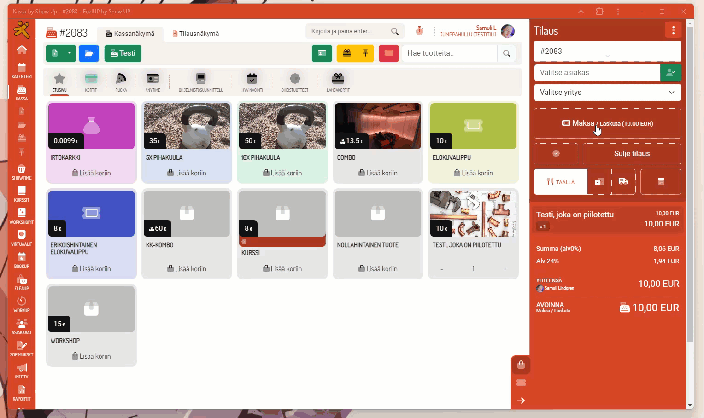
Task: Open the order three-dot options menu
Action: click(x=673, y=30)
